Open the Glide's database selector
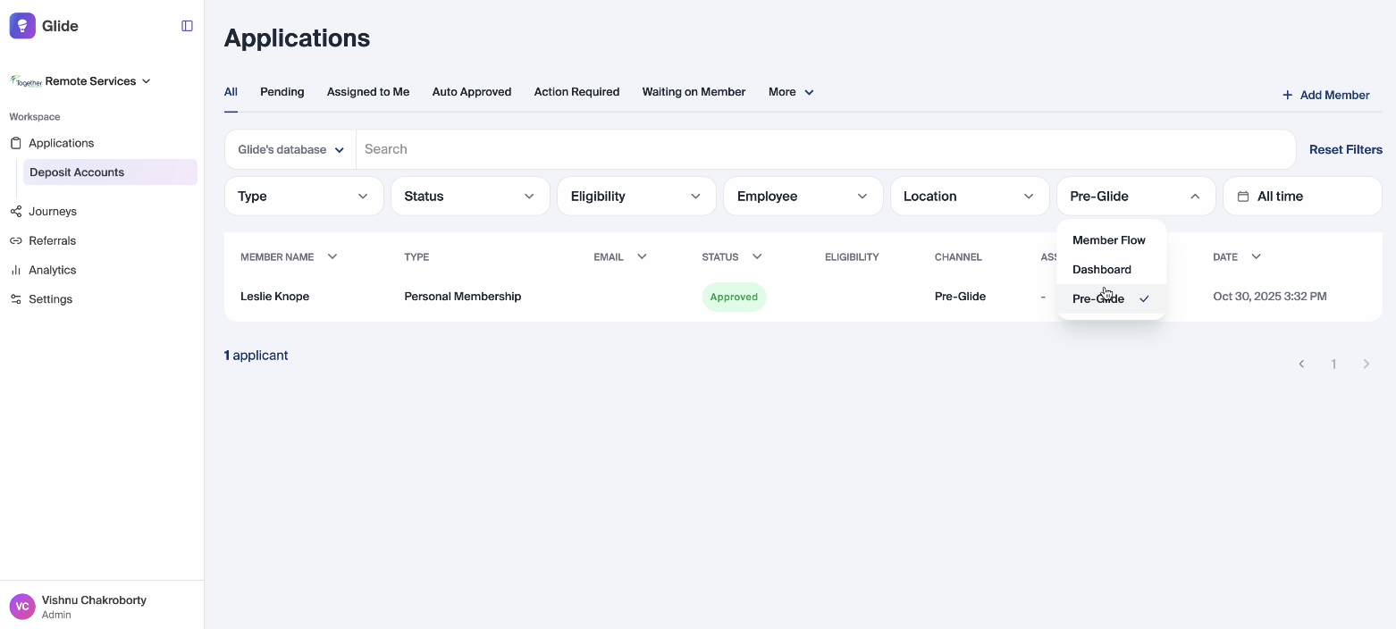Screen dimensions: 1396x629 pos(290,150)
